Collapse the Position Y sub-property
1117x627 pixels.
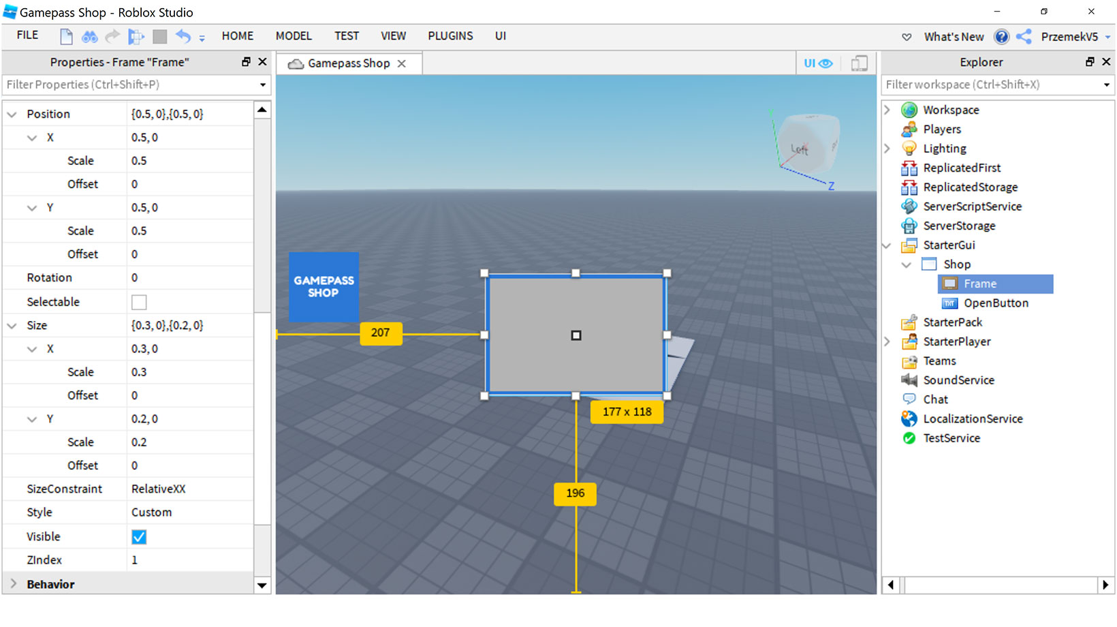coord(31,208)
